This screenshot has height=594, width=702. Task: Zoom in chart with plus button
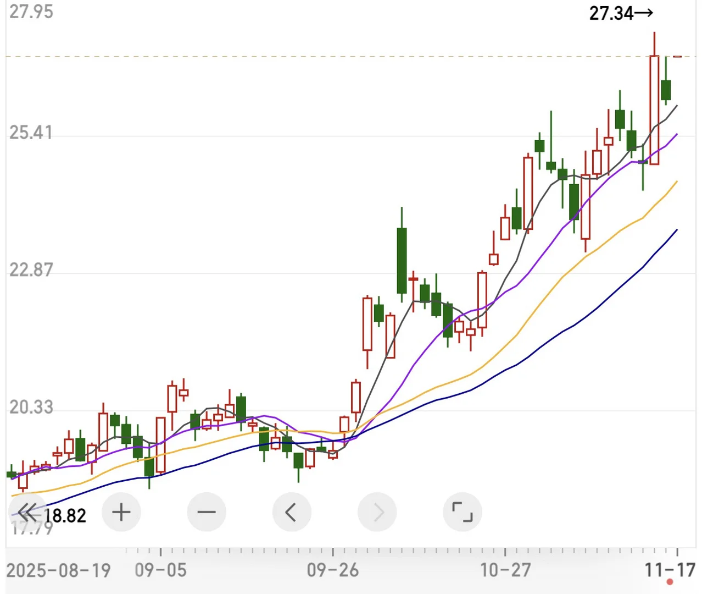pyautogui.click(x=121, y=512)
